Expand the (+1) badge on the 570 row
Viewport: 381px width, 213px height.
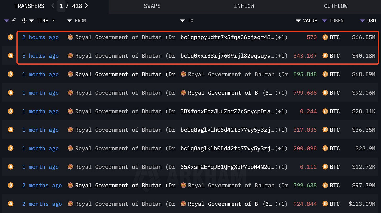281,37
